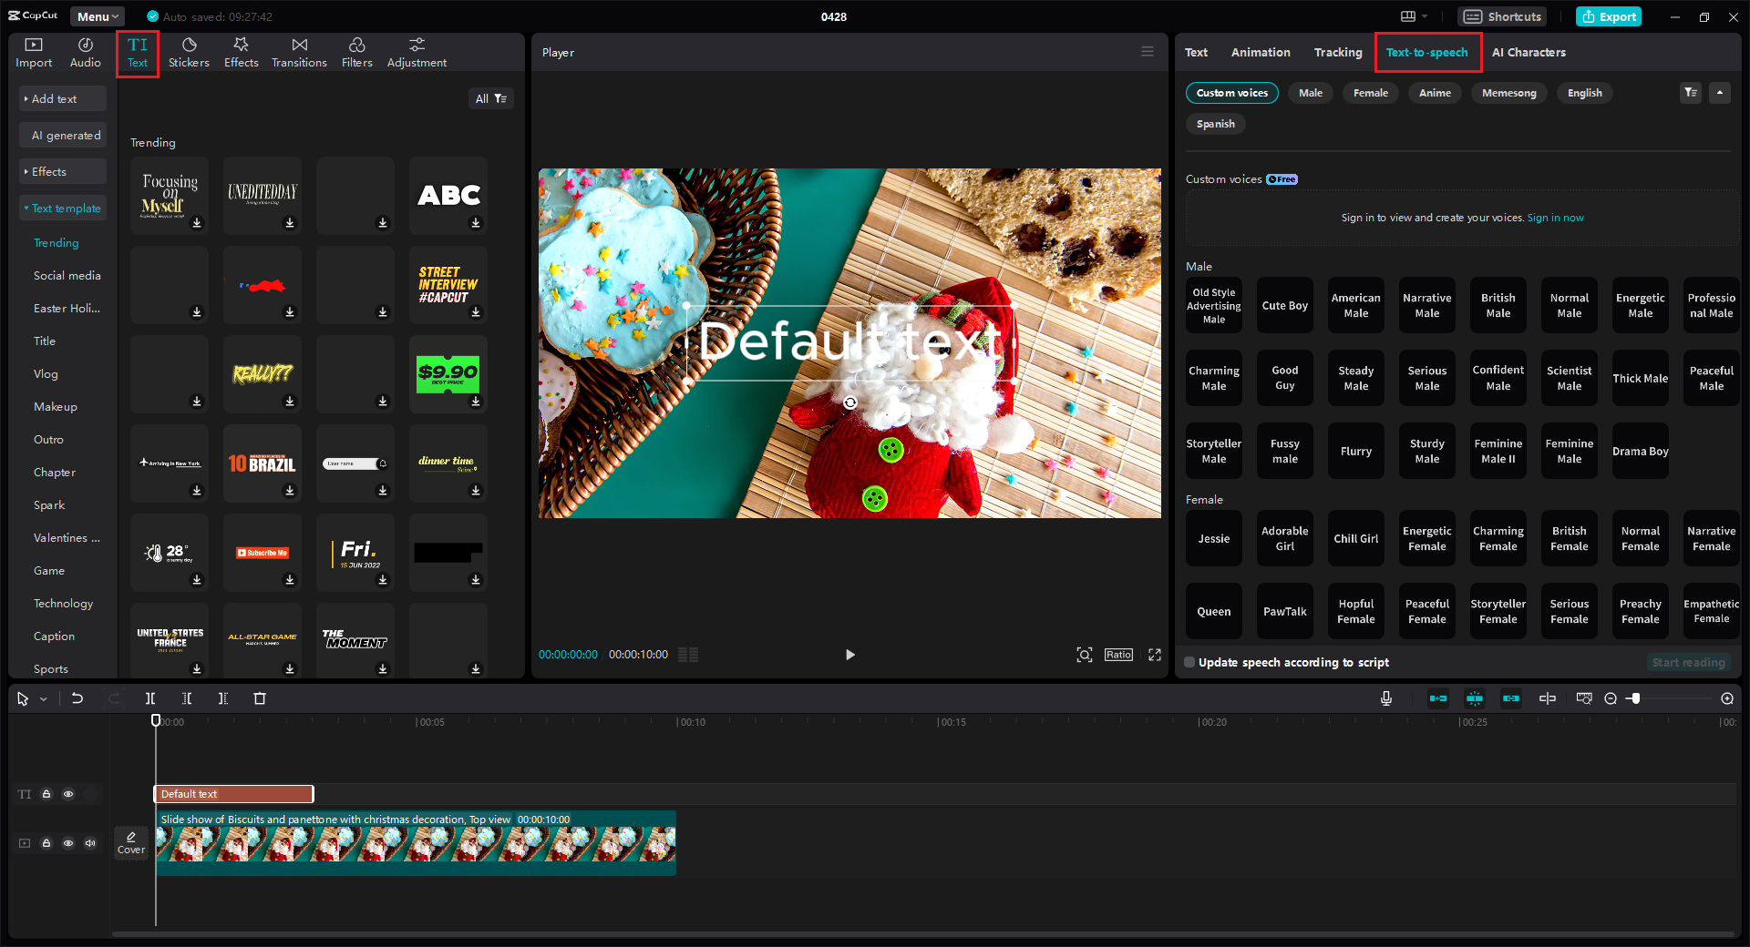Click the timeline playhead marker

tap(156, 720)
